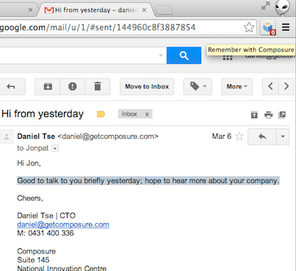296x271 pixels.
Task: Go back using the left arrow button
Action: coord(10,87)
